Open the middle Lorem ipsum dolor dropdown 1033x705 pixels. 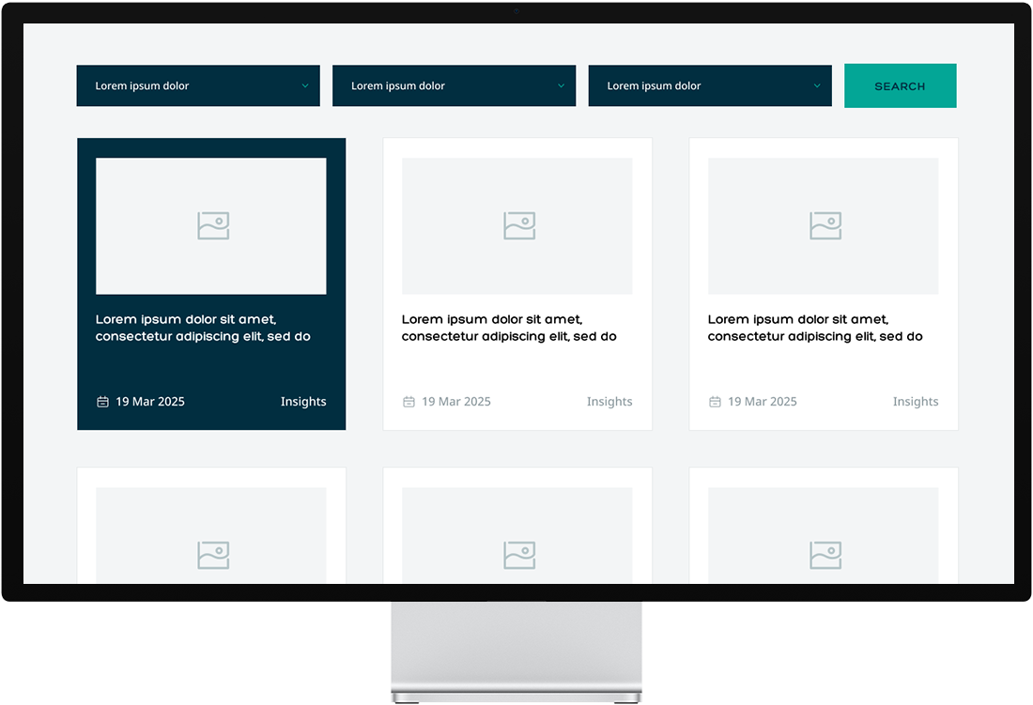coord(454,85)
